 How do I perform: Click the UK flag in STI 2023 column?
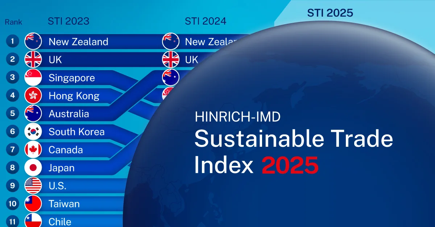pyautogui.click(x=33, y=59)
